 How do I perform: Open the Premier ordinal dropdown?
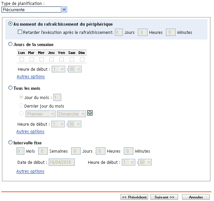click(x=40, y=114)
